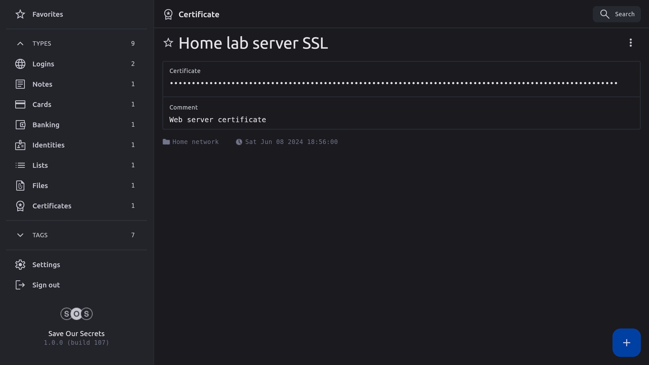The width and height of the screenshot is (649, 365).
Task: Click the Banking wallet icon
Action: coord(20,125)
